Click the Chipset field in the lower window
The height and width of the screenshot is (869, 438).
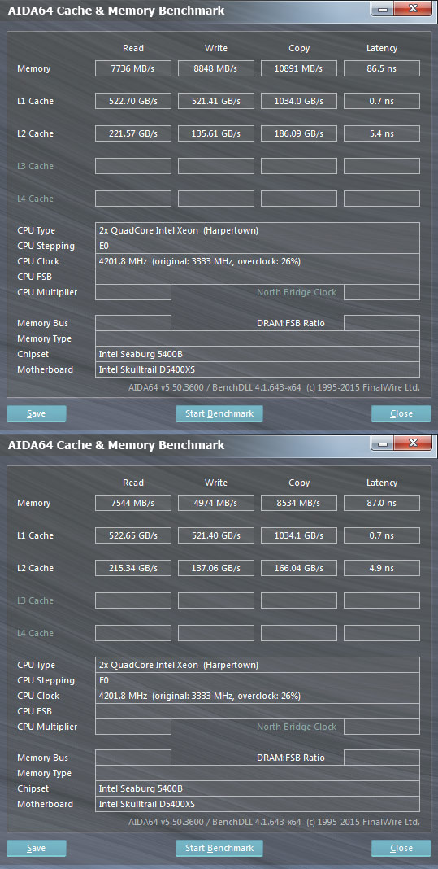point(258,788)
